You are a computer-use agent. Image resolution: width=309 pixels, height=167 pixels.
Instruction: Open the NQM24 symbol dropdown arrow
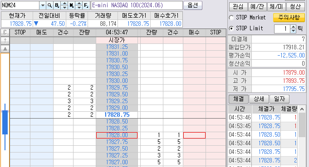point(43,5)
